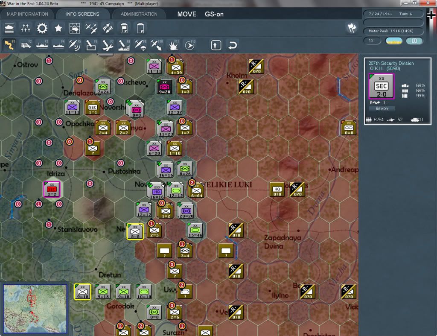
Task: Click the minimap overview thumbnail
Action: coord(35,308)
